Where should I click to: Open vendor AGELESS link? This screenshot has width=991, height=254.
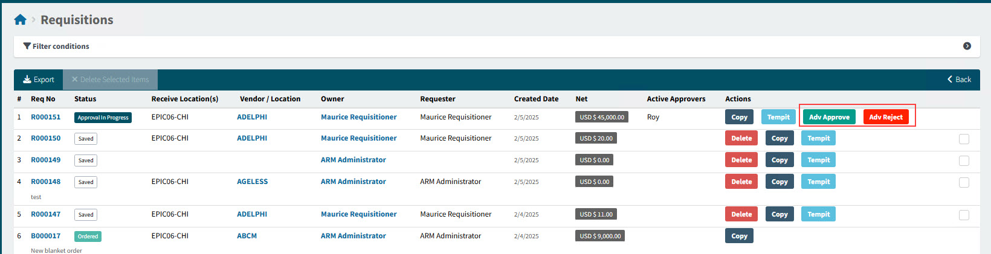[x=252, y=182]
